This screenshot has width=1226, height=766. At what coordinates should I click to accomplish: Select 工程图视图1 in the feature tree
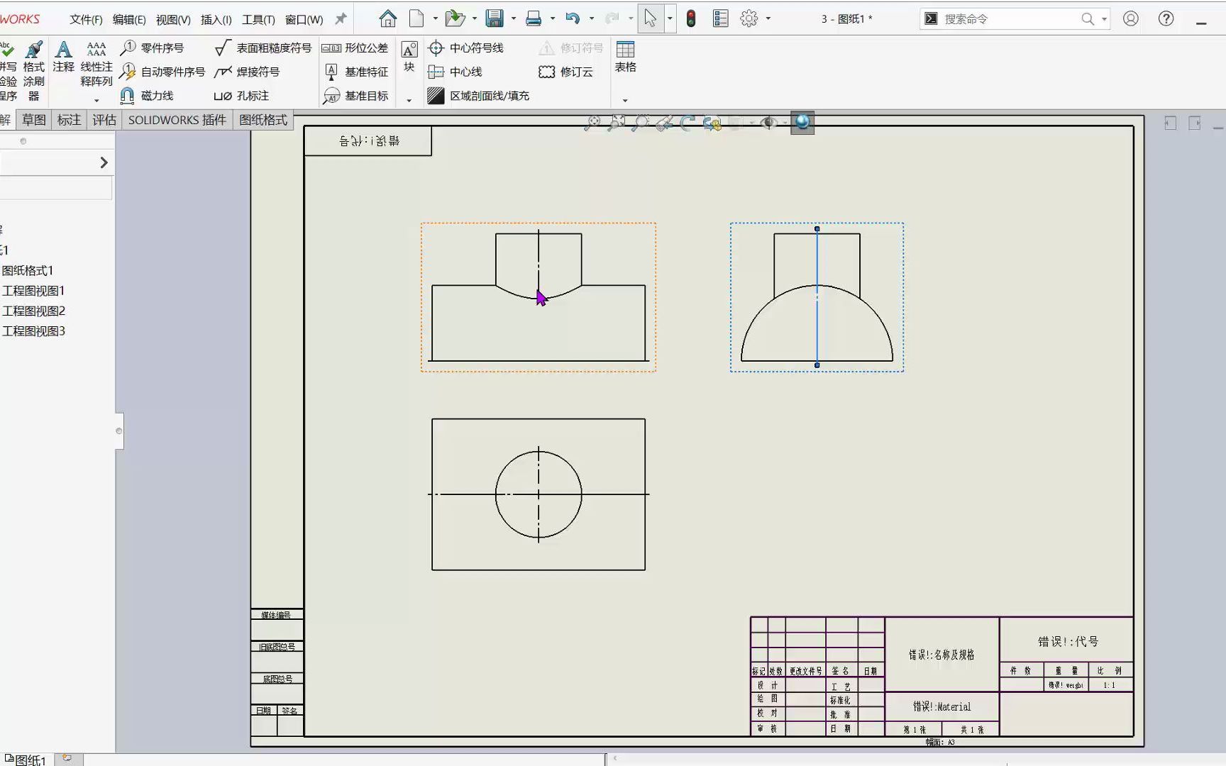[33, 290]
